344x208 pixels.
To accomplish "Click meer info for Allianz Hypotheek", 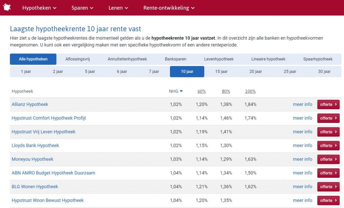I will pos(303,105).
